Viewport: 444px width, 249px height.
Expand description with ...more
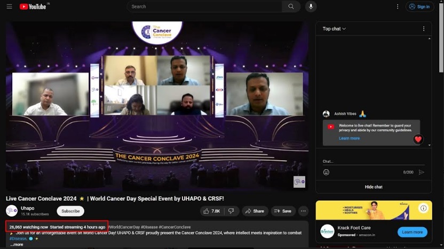(x=17, y=245)
